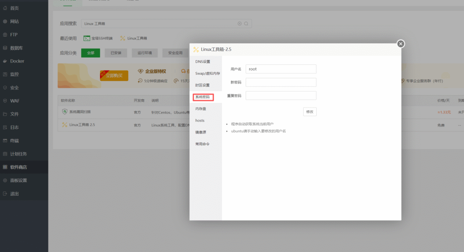Click the 立即购买 purchase button
Screen dimensions: 464x252
click(x=114, y=76)
